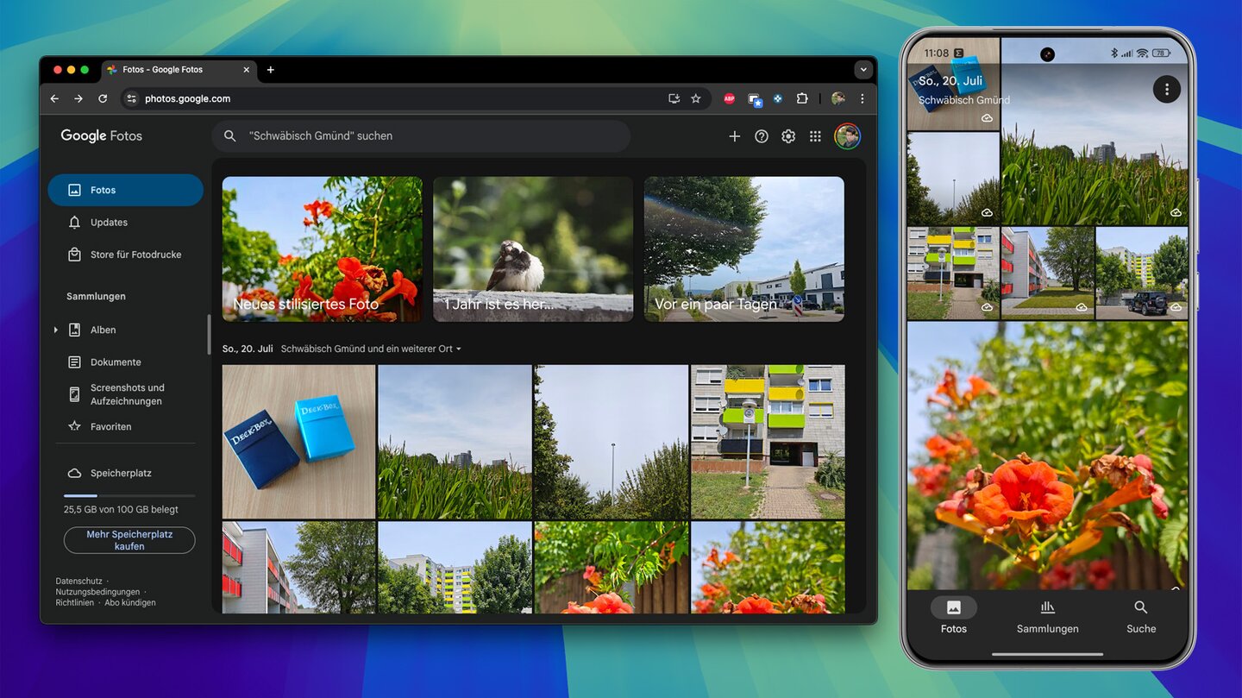Open the black jeep photo on phone
The height and width of the screenshot is (698, 1242).
coord(1142,274)
